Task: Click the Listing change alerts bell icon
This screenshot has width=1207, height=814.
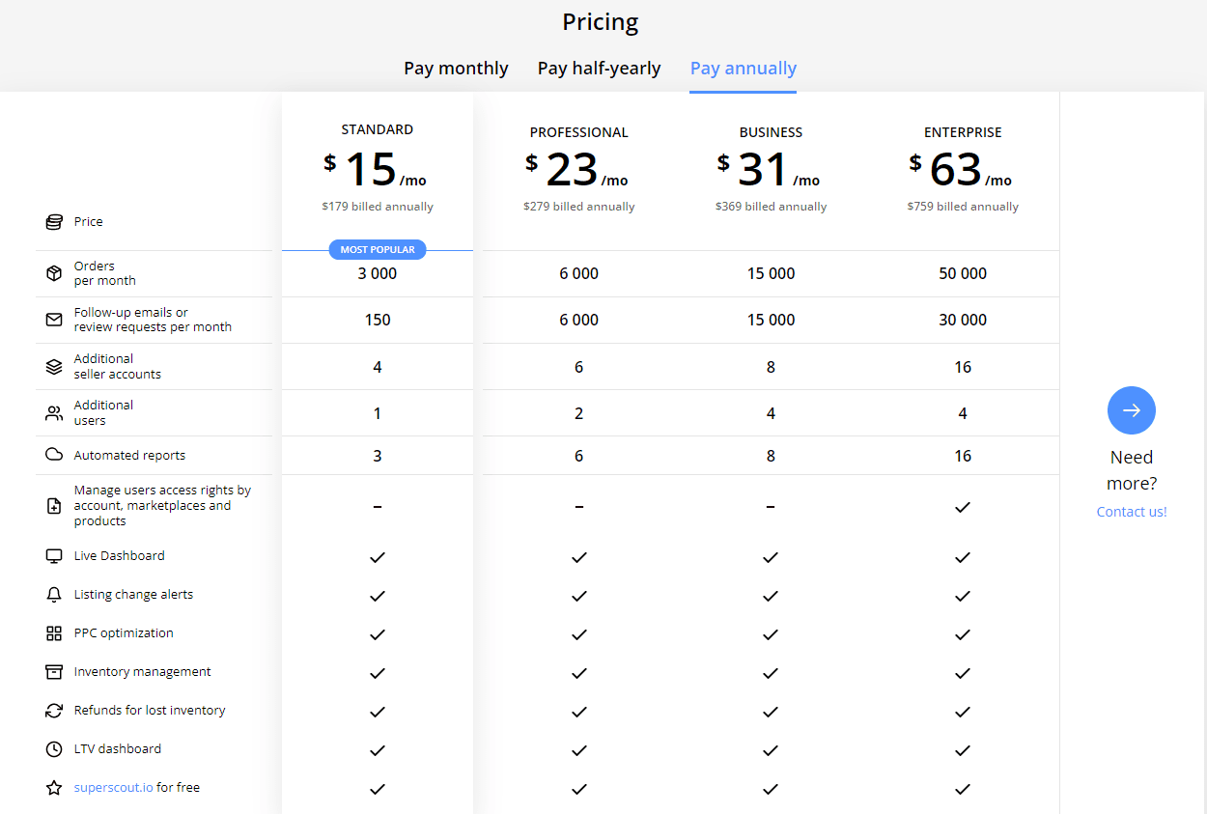Action: [54, 595]
